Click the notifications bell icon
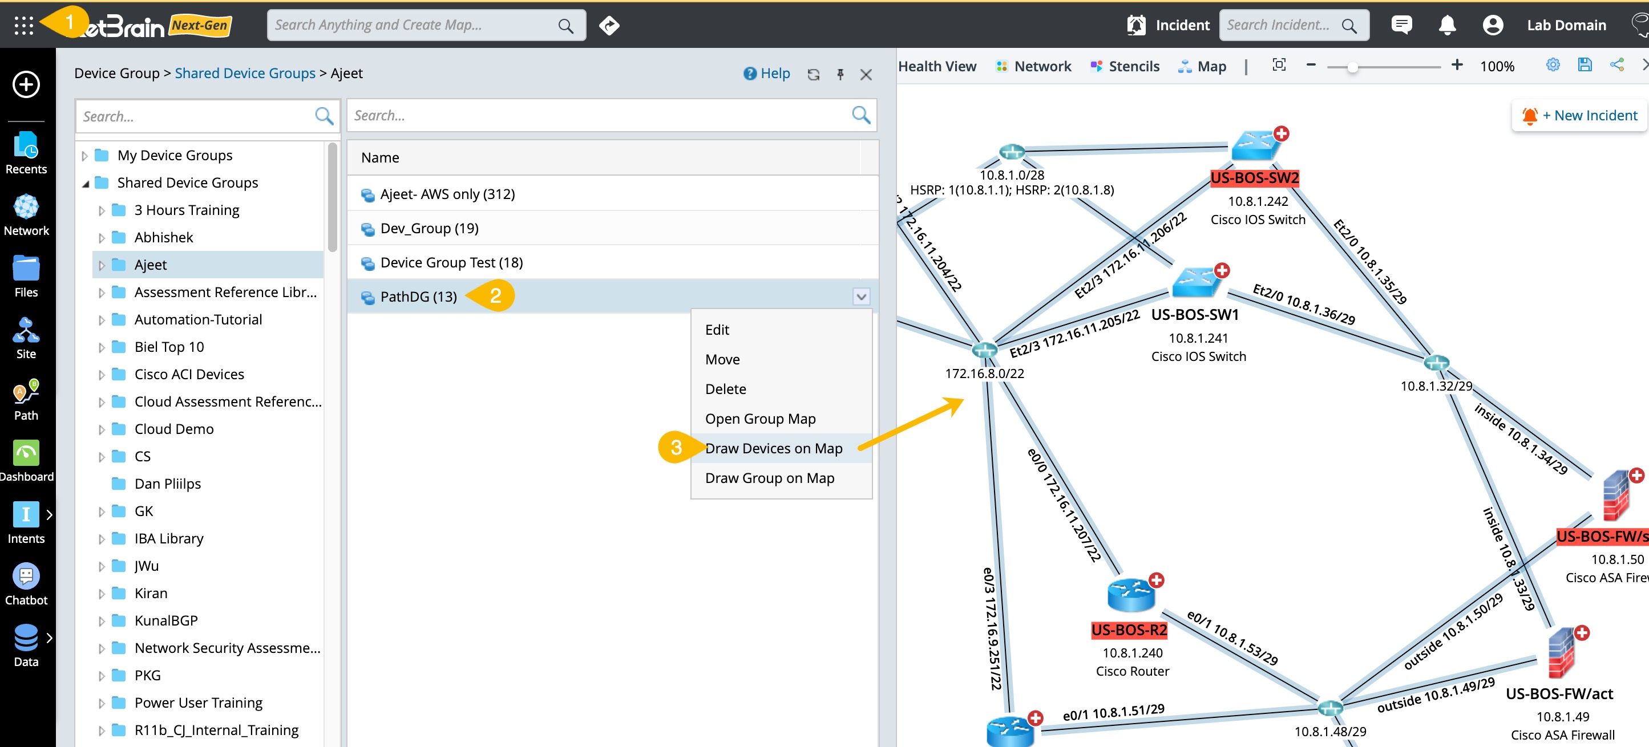 [1446, 26]
